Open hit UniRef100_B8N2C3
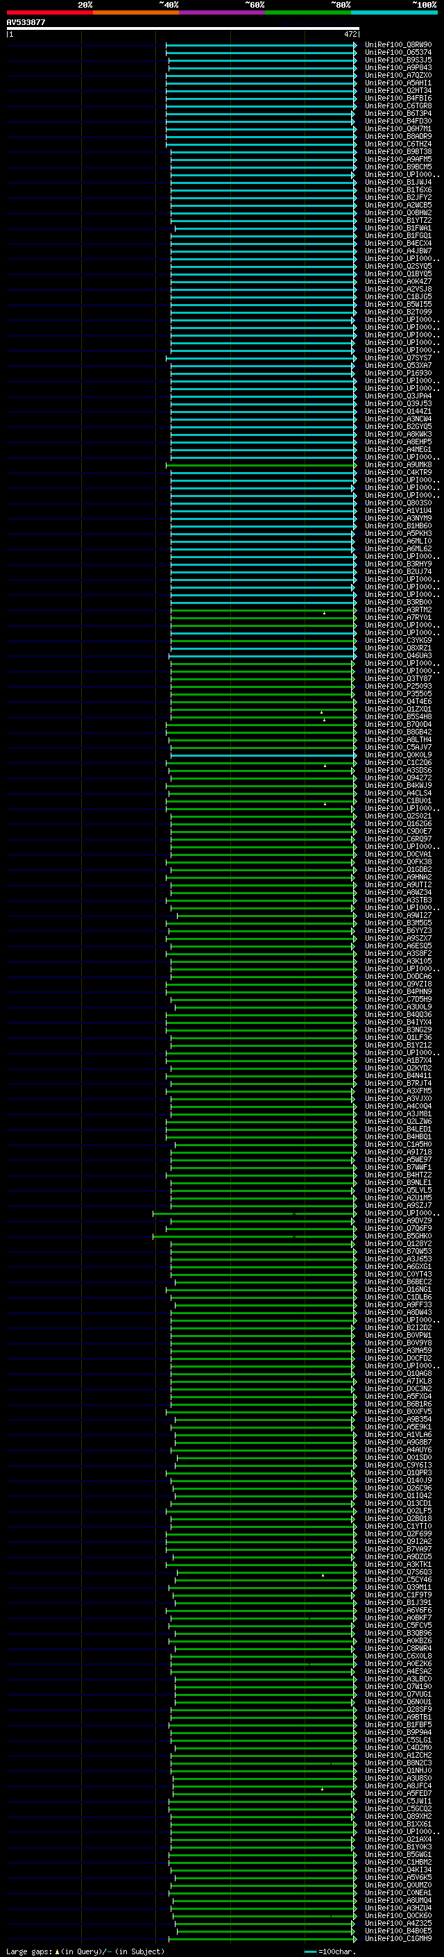The image size is (444, 1957). 398,1763
